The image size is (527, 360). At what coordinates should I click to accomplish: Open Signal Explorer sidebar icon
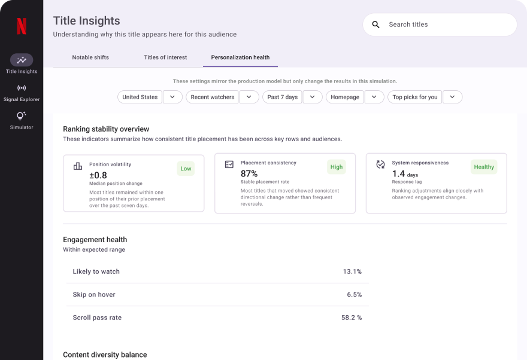(x=22, y=88)
